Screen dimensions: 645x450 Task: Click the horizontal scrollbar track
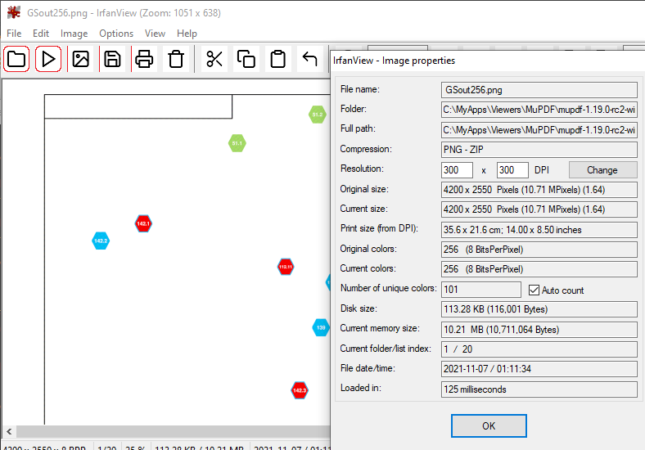pos(173,431)
